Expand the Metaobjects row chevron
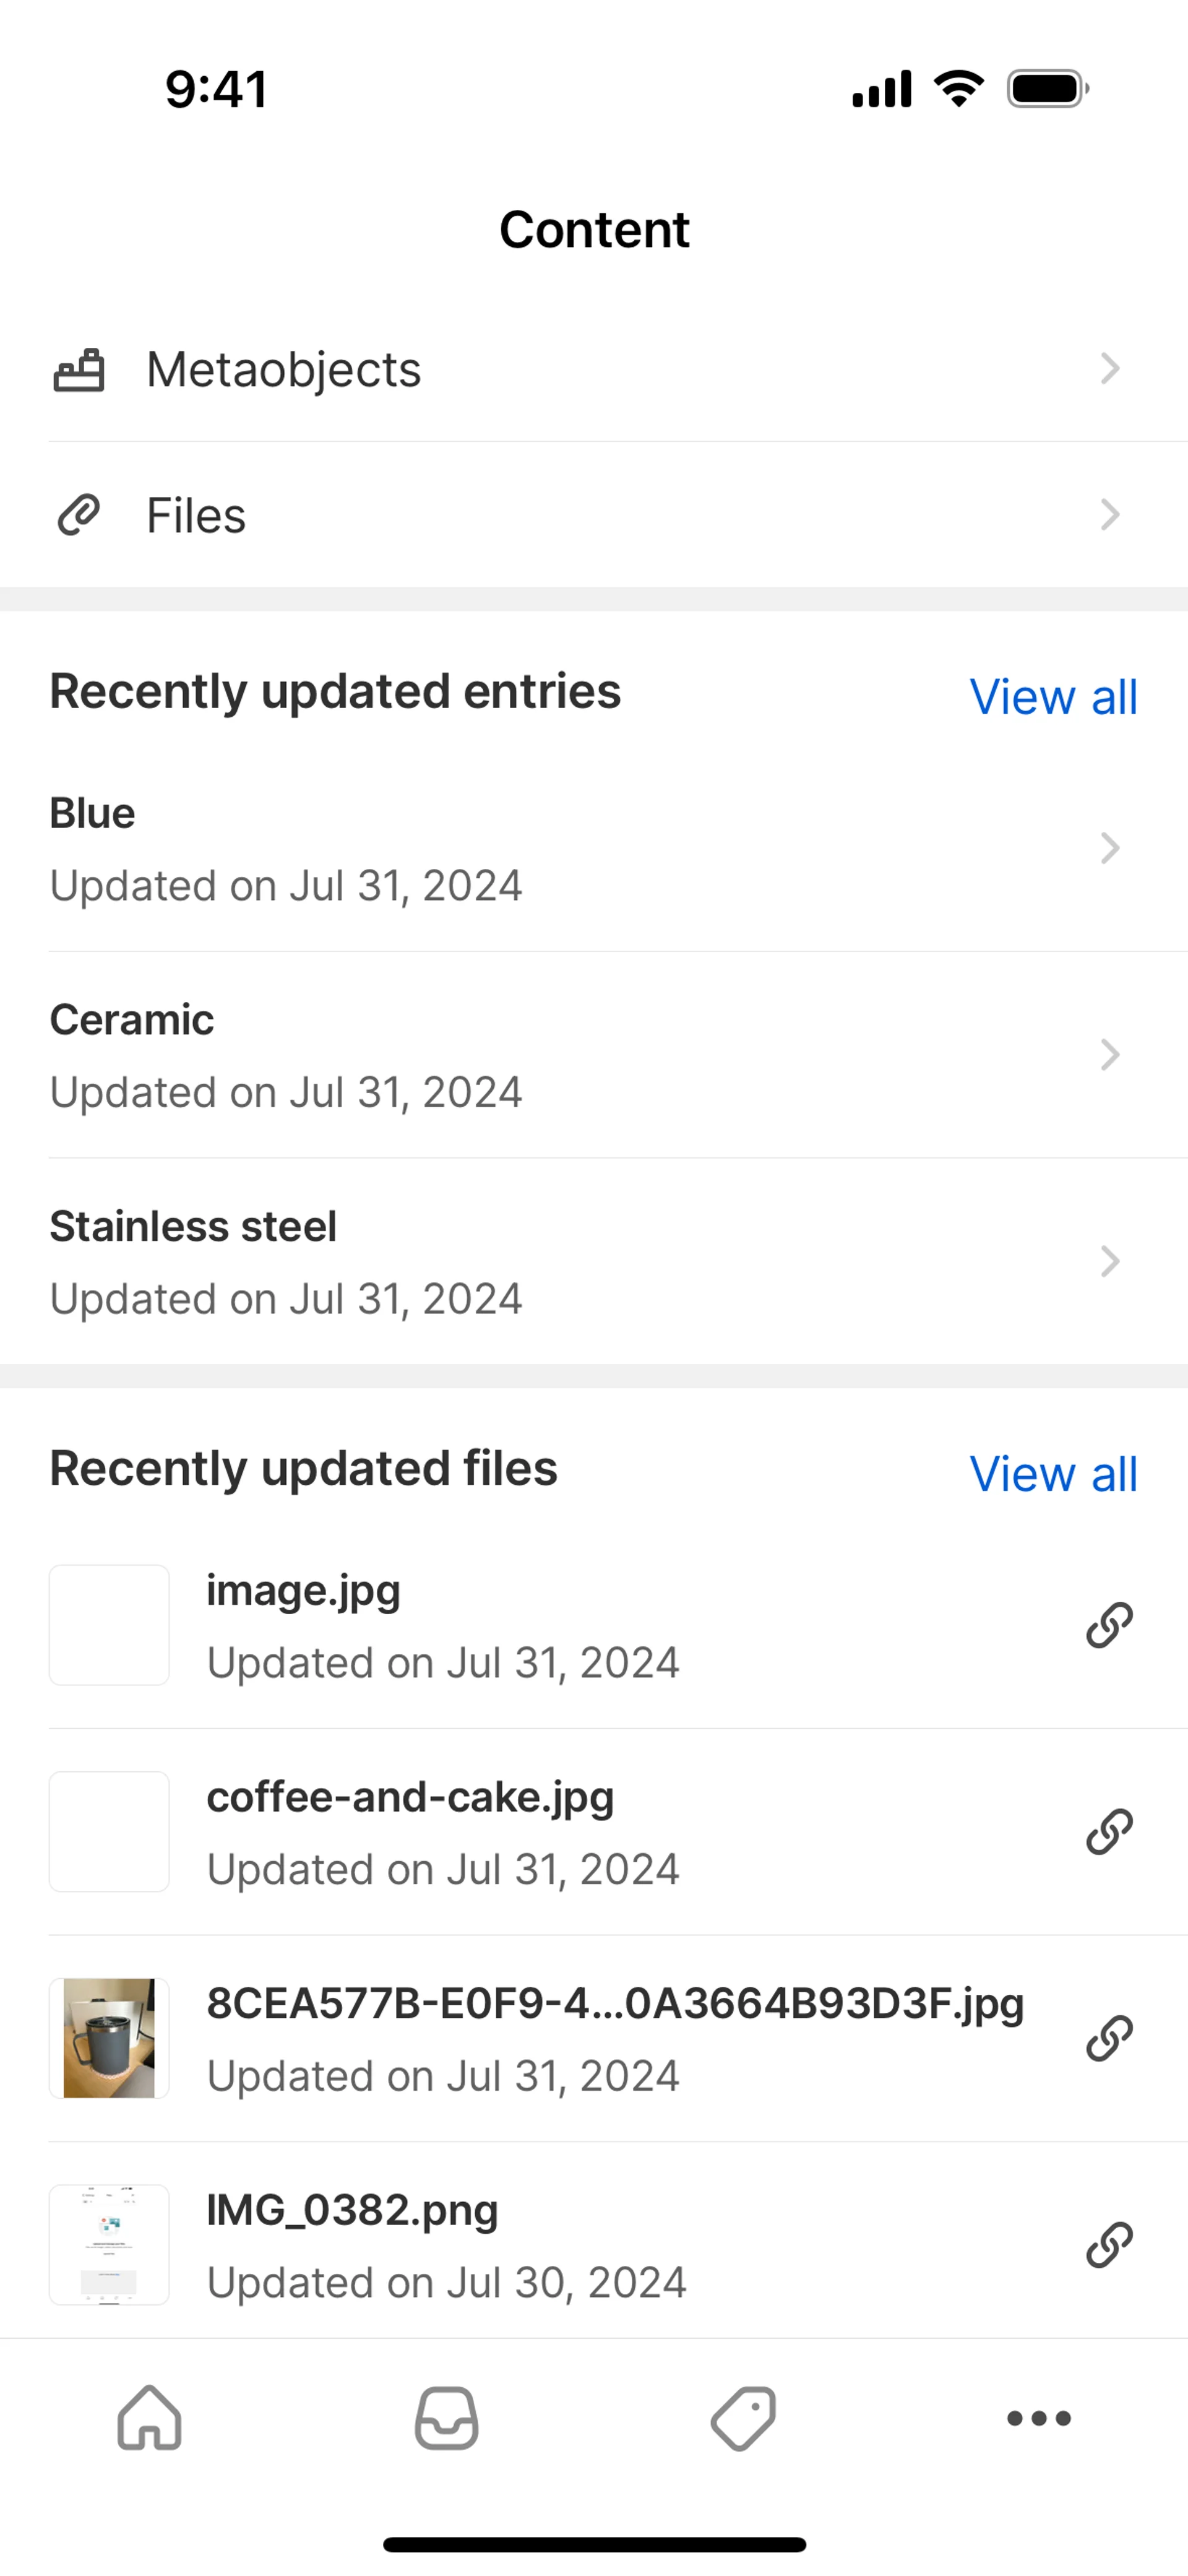 coord(1109,369)
